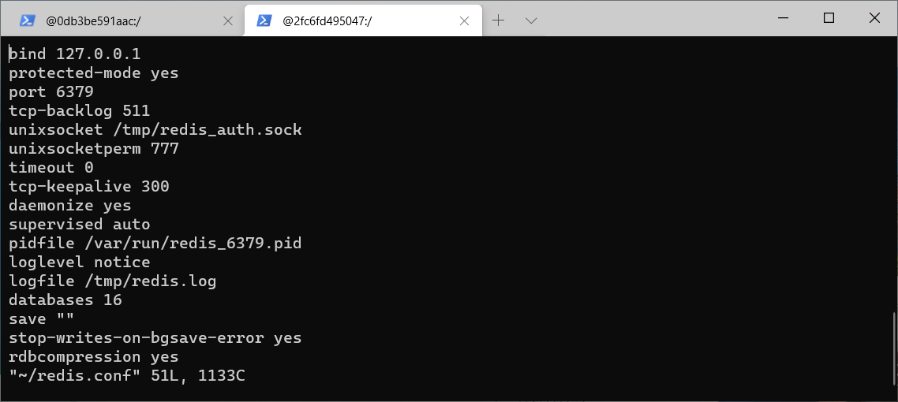Click the daemonize yes line

click(70, 205)
